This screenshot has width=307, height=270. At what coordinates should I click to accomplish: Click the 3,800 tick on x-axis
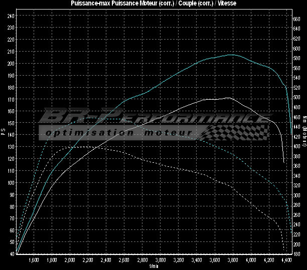[233, 260]
